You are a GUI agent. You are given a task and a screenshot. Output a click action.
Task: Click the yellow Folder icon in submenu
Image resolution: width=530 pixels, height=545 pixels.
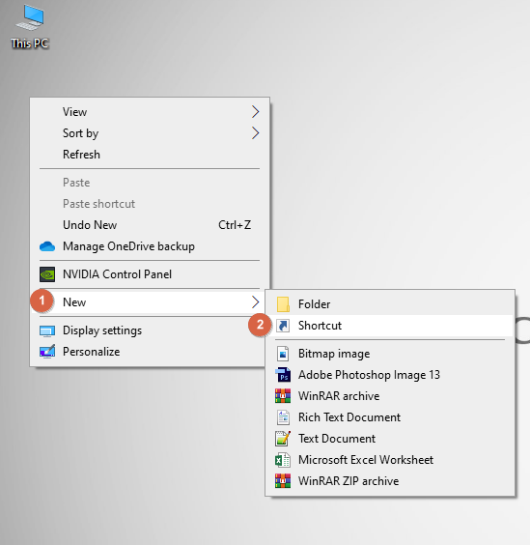click(x=283, y=304)
